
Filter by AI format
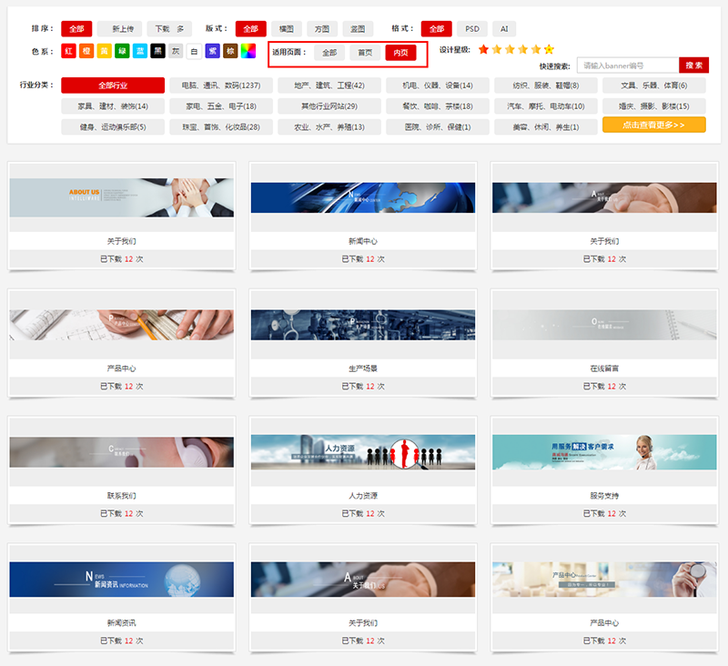(503, 29)
